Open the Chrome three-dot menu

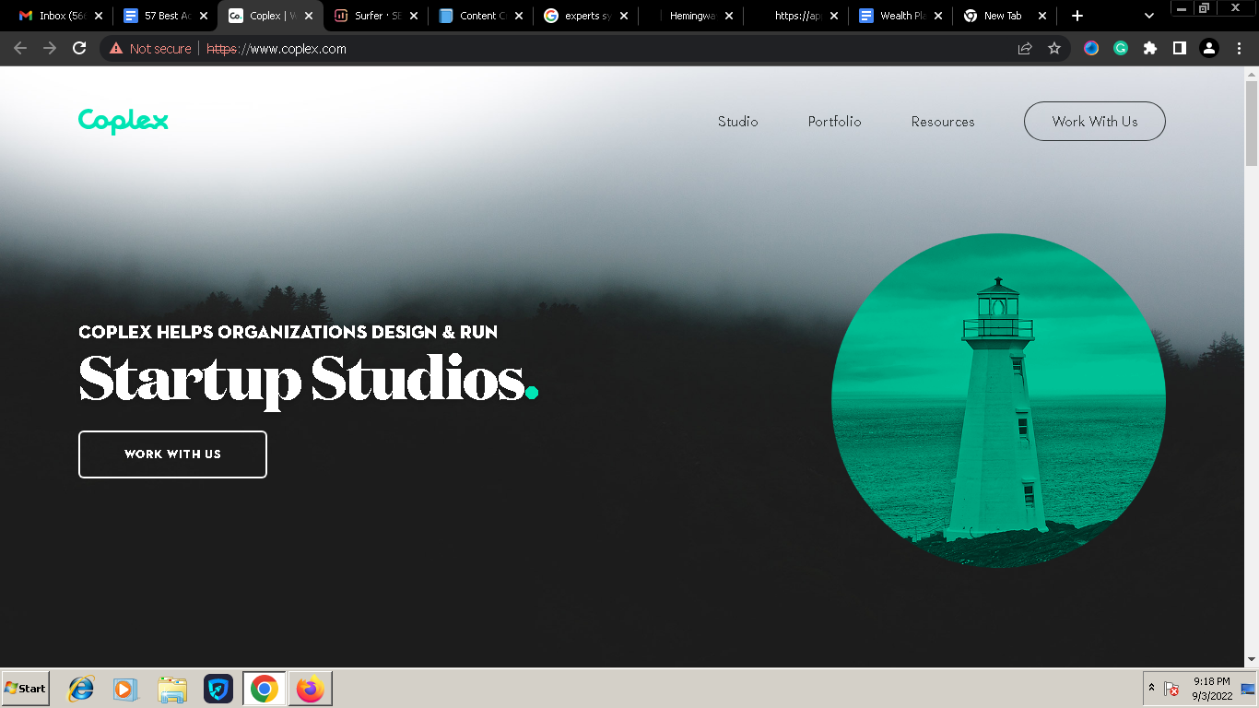pyautogui.click(x=1239, y=49)
